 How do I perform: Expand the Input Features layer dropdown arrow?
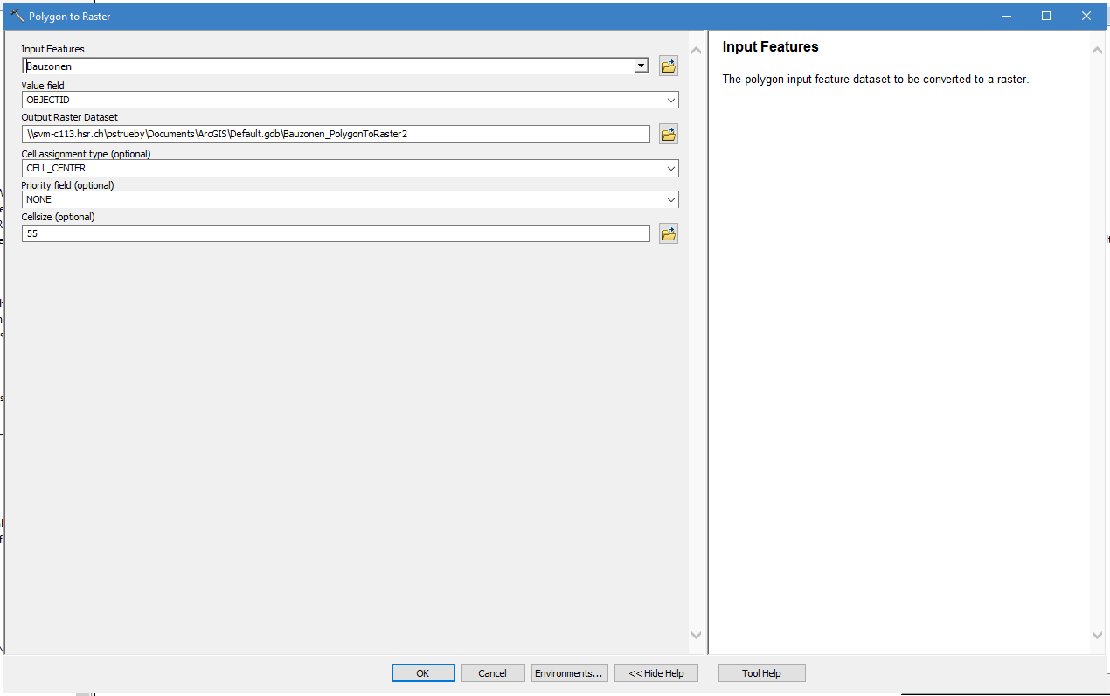[x=641, y=66]
